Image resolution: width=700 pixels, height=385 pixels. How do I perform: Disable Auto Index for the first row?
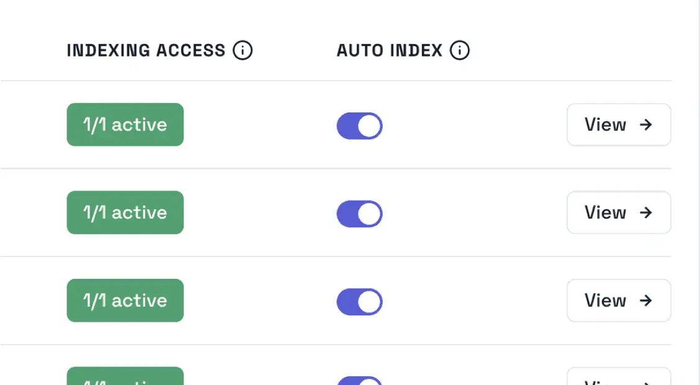coord(359,125)
